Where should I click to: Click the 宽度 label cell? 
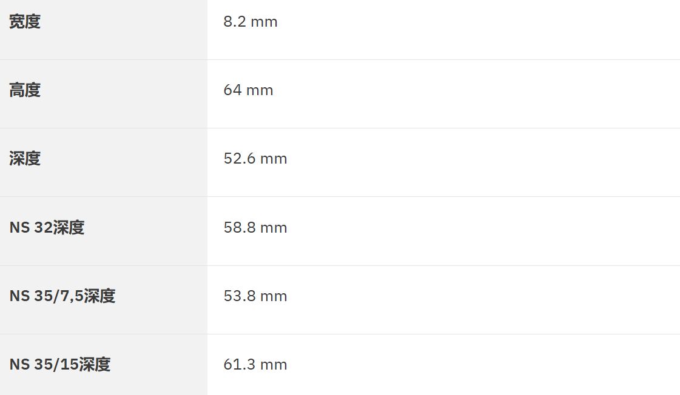pyautogui.click(x=25, y=22)
